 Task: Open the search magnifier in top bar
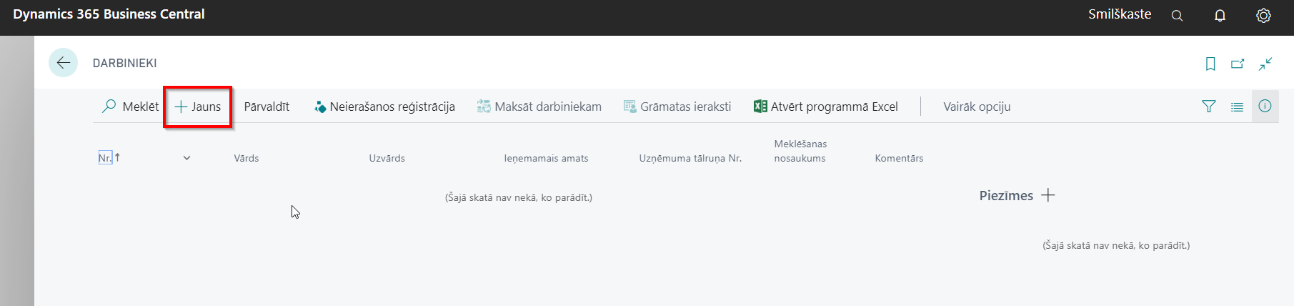[1177, 15]
